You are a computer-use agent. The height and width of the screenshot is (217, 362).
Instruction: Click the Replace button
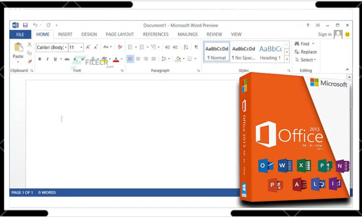point(306,52)
